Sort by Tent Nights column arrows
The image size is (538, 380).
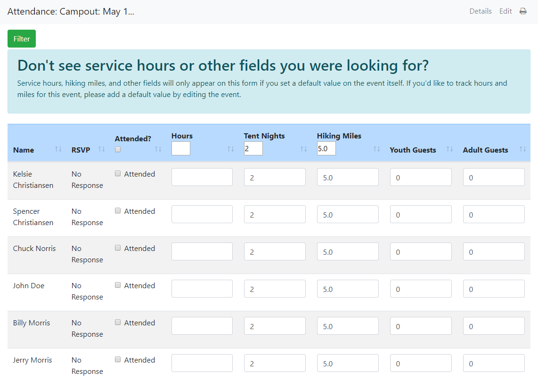tap(304, 149)
